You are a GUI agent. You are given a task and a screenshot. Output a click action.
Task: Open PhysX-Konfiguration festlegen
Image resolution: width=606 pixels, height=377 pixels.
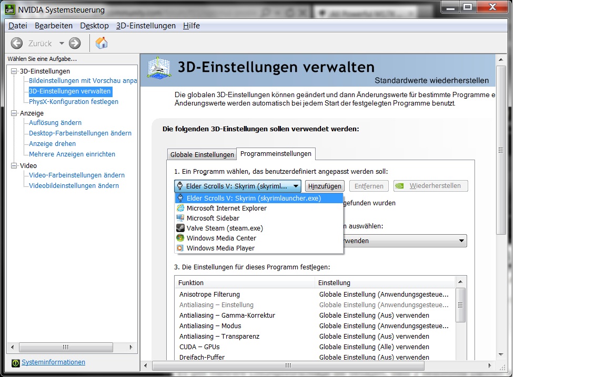click(73, 102)
